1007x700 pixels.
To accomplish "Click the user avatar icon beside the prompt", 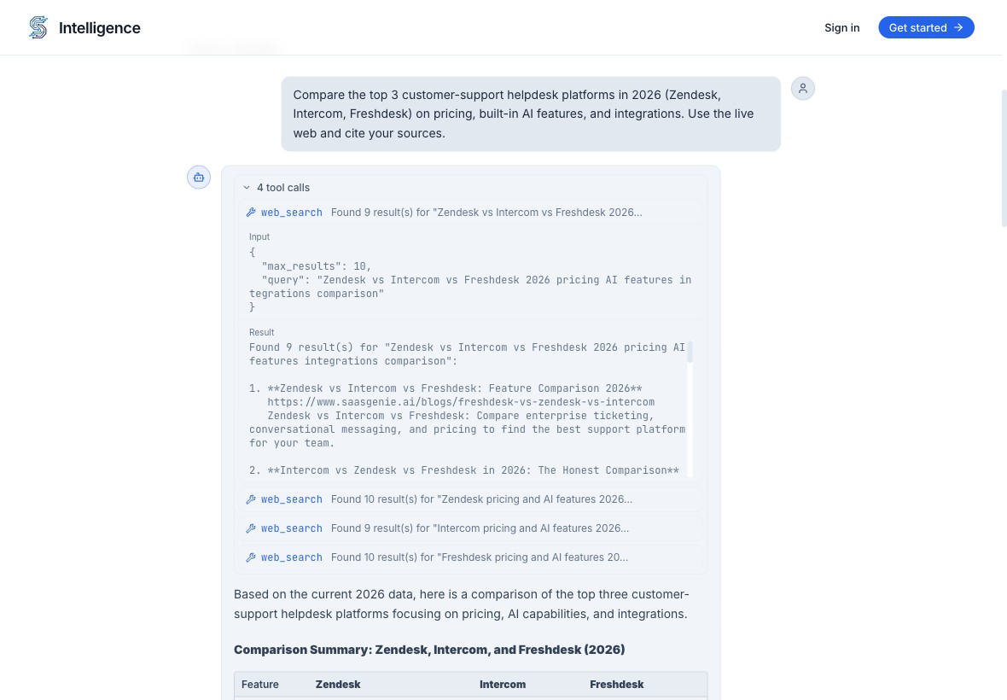I will pyautogui.click(x=802, y=89).
